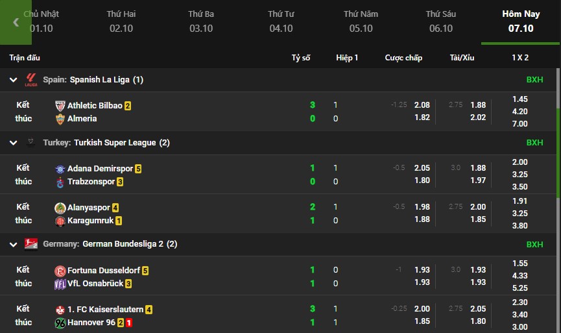
Task: Click the Adana Demirspor team name
Action: coord(100,169)
